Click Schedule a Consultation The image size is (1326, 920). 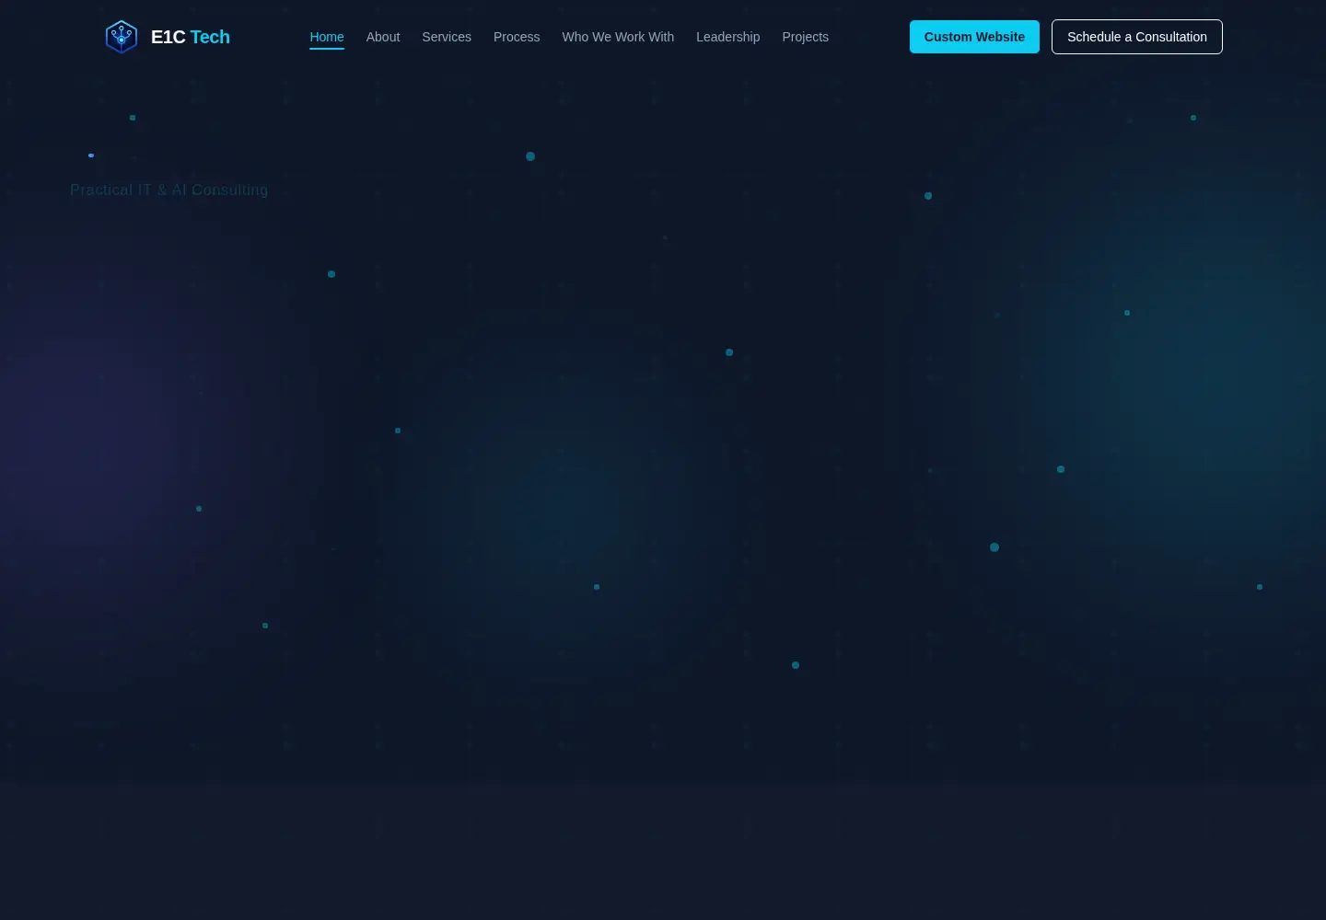coord(1137,37)
